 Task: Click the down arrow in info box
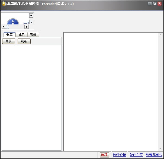tap(31, 22)
